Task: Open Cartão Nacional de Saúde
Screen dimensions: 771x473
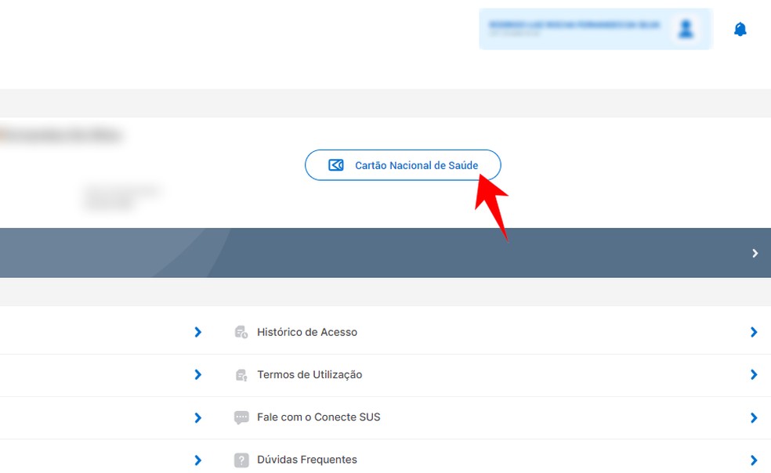Action: 403,164
